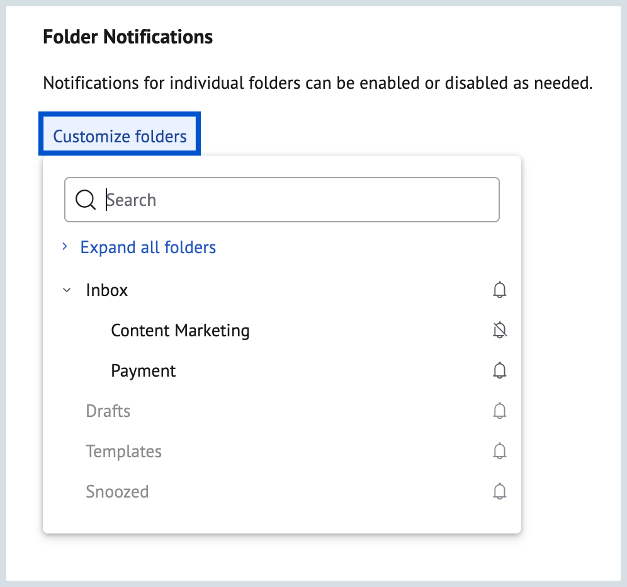Toggle the Templates notification bell

point(500,451)
